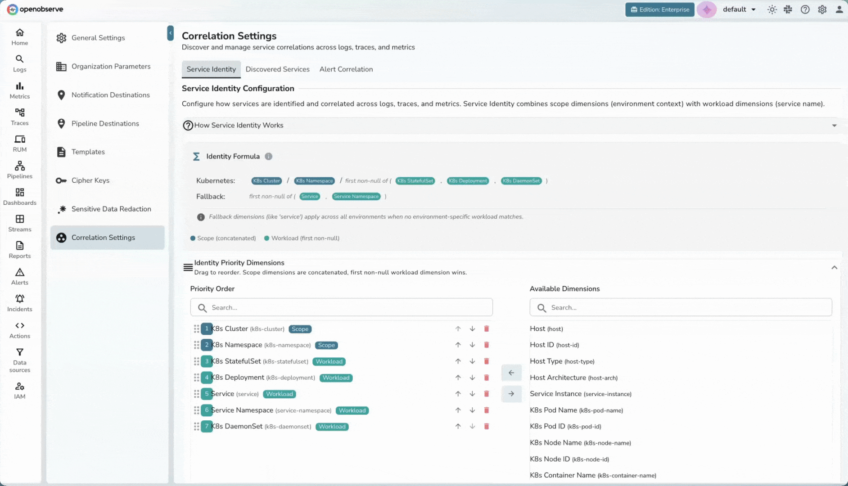
Task: Open the AI assistant icon in header
Action: coord(707,9)
